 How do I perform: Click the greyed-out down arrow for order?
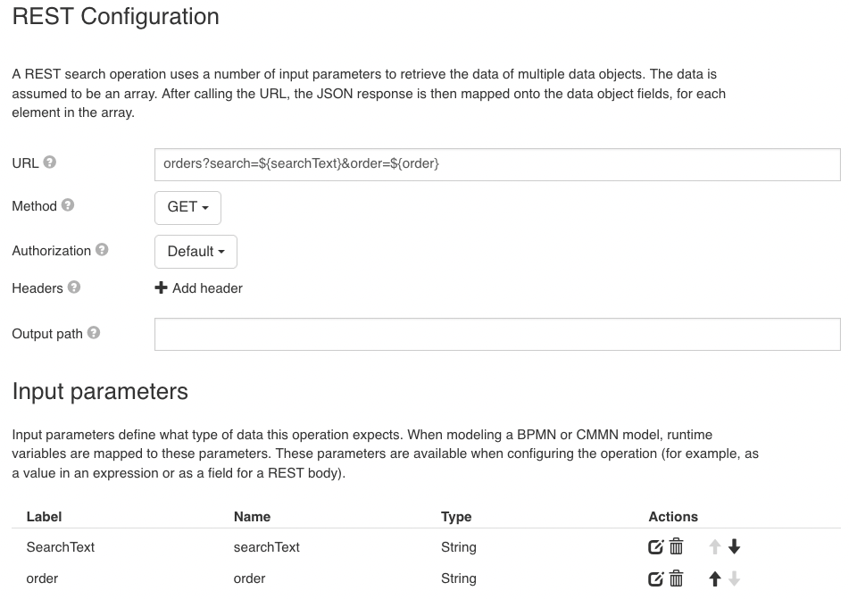[x=735, y=579]
